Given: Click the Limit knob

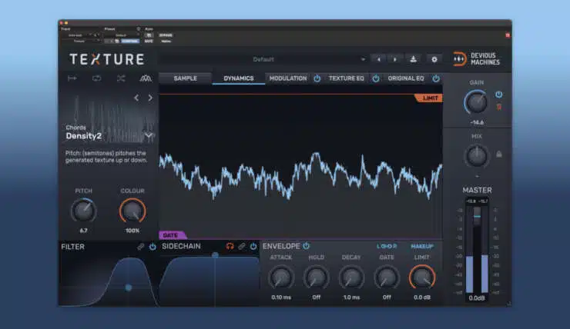Looking at the screenshot, I should tap(422, 277).
